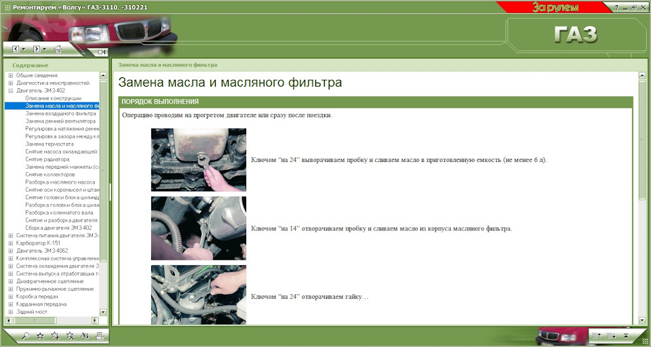The height and width of the screenshot is (347, 651).
Task: Expand the 'Система питания двигателя ЗМЗ' node
Action: coord(11,235)
